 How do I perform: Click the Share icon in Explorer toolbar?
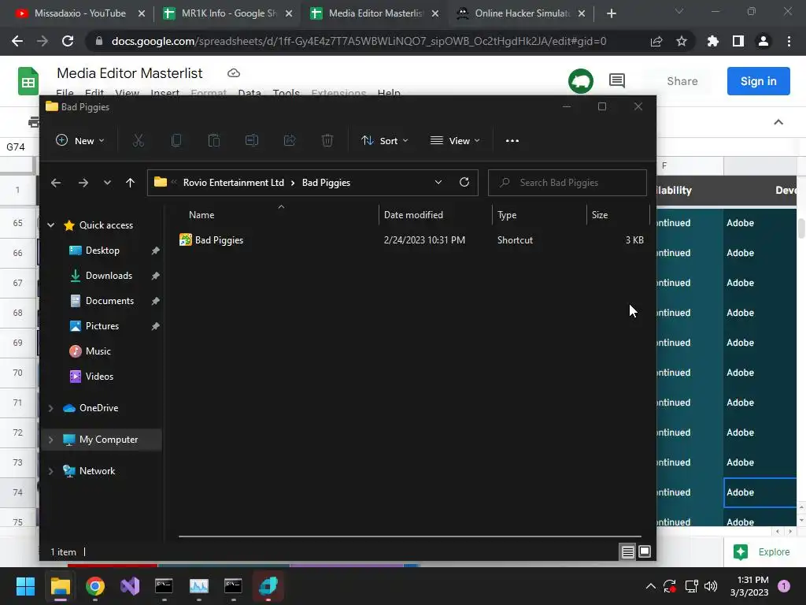tap(290, 140)
